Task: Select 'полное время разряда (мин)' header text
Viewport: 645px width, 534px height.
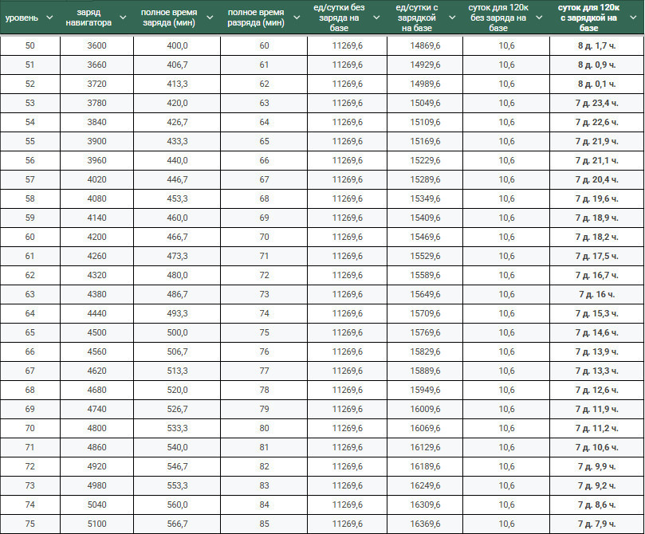Action: [x=255, y=18]
